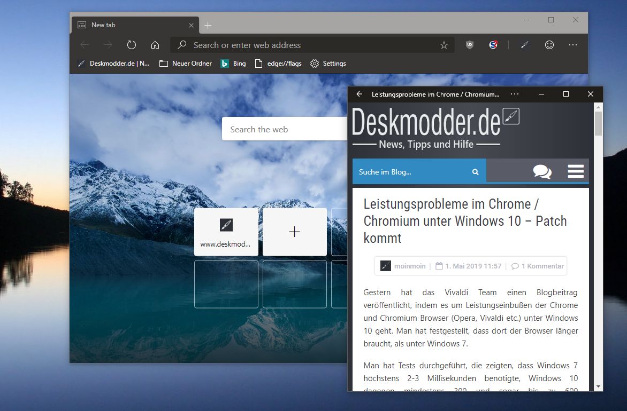Image resolution: width=627 pixels, height=411 pixels.
Task: Click the magnifier icon in the address bar
Action: [182, 45]
